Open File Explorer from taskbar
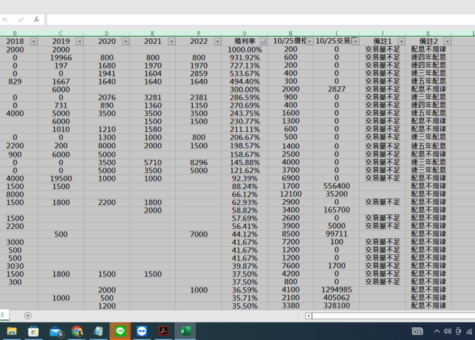The image size is (475, 340). (11, 331)
